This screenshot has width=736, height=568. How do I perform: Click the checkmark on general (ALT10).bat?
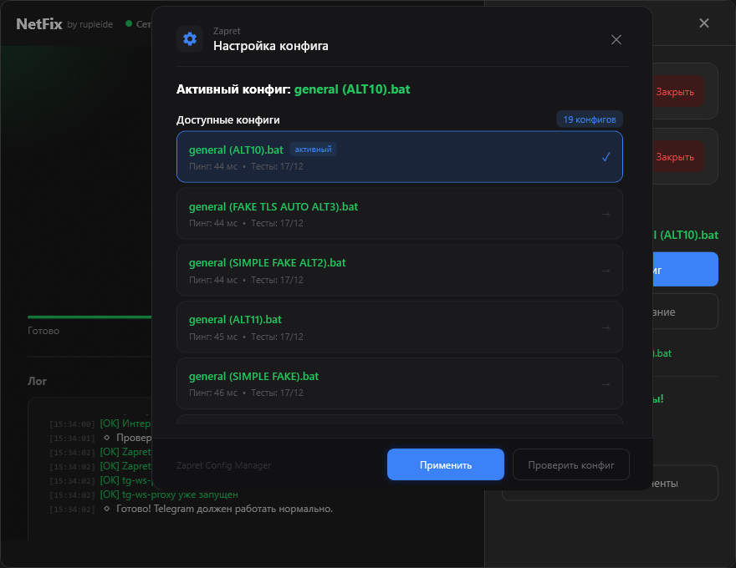(x=606, y=158)
